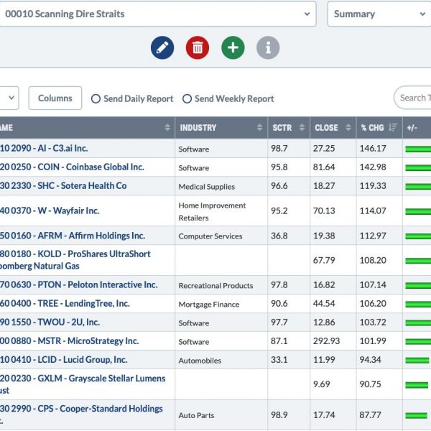
Task: Click the gray info icon
Action: point(268,48)
